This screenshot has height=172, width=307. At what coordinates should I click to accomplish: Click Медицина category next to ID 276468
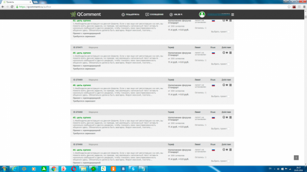click(x=93, y=112)
